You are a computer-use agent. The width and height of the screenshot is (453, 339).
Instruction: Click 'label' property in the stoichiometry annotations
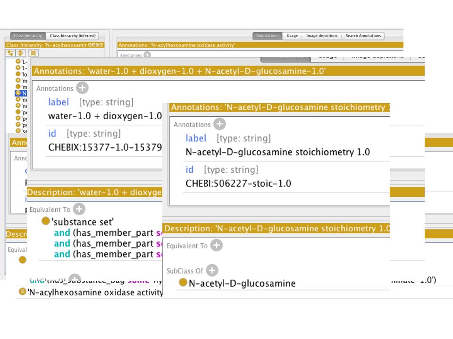(196, 138)
